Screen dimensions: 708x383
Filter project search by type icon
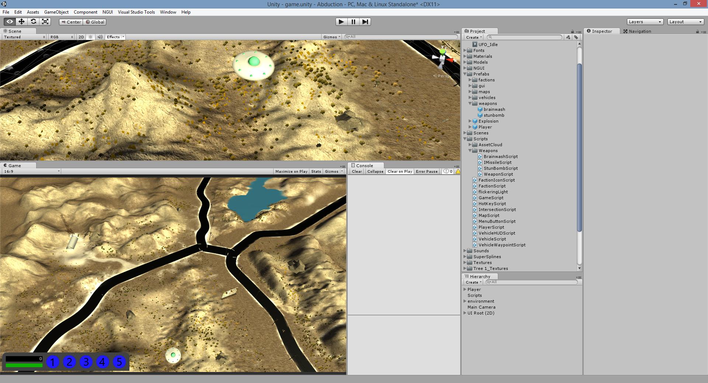point(568,37)
